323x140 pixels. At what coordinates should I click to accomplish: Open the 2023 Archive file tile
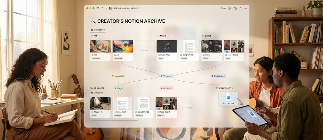(x=229, y=99)
